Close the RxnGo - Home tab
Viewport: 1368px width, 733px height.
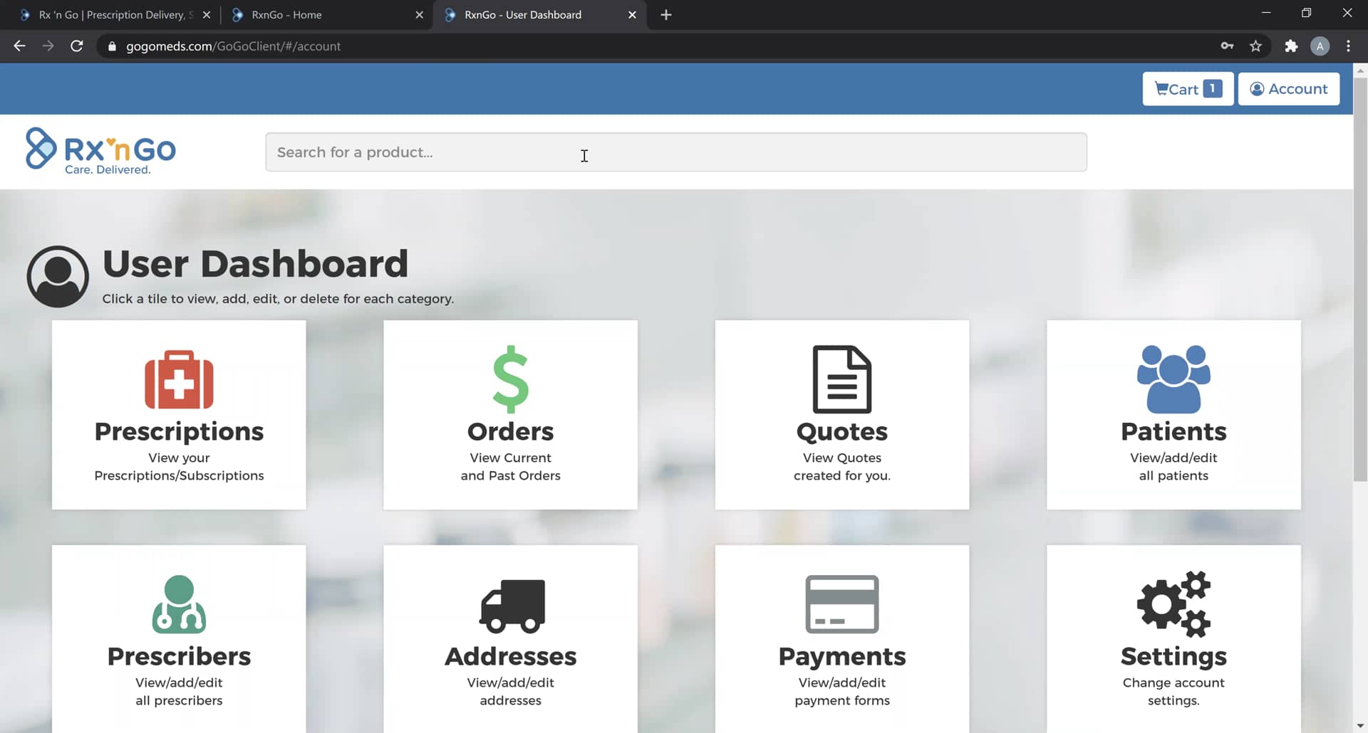419,15
